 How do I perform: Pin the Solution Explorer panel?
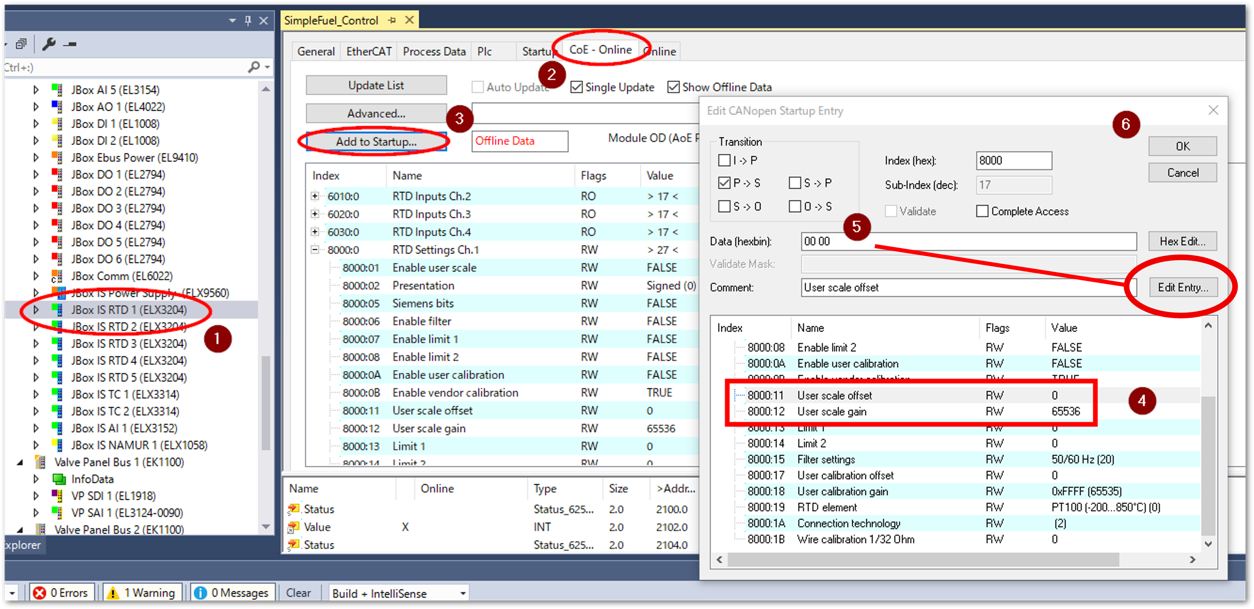point(248,20)
